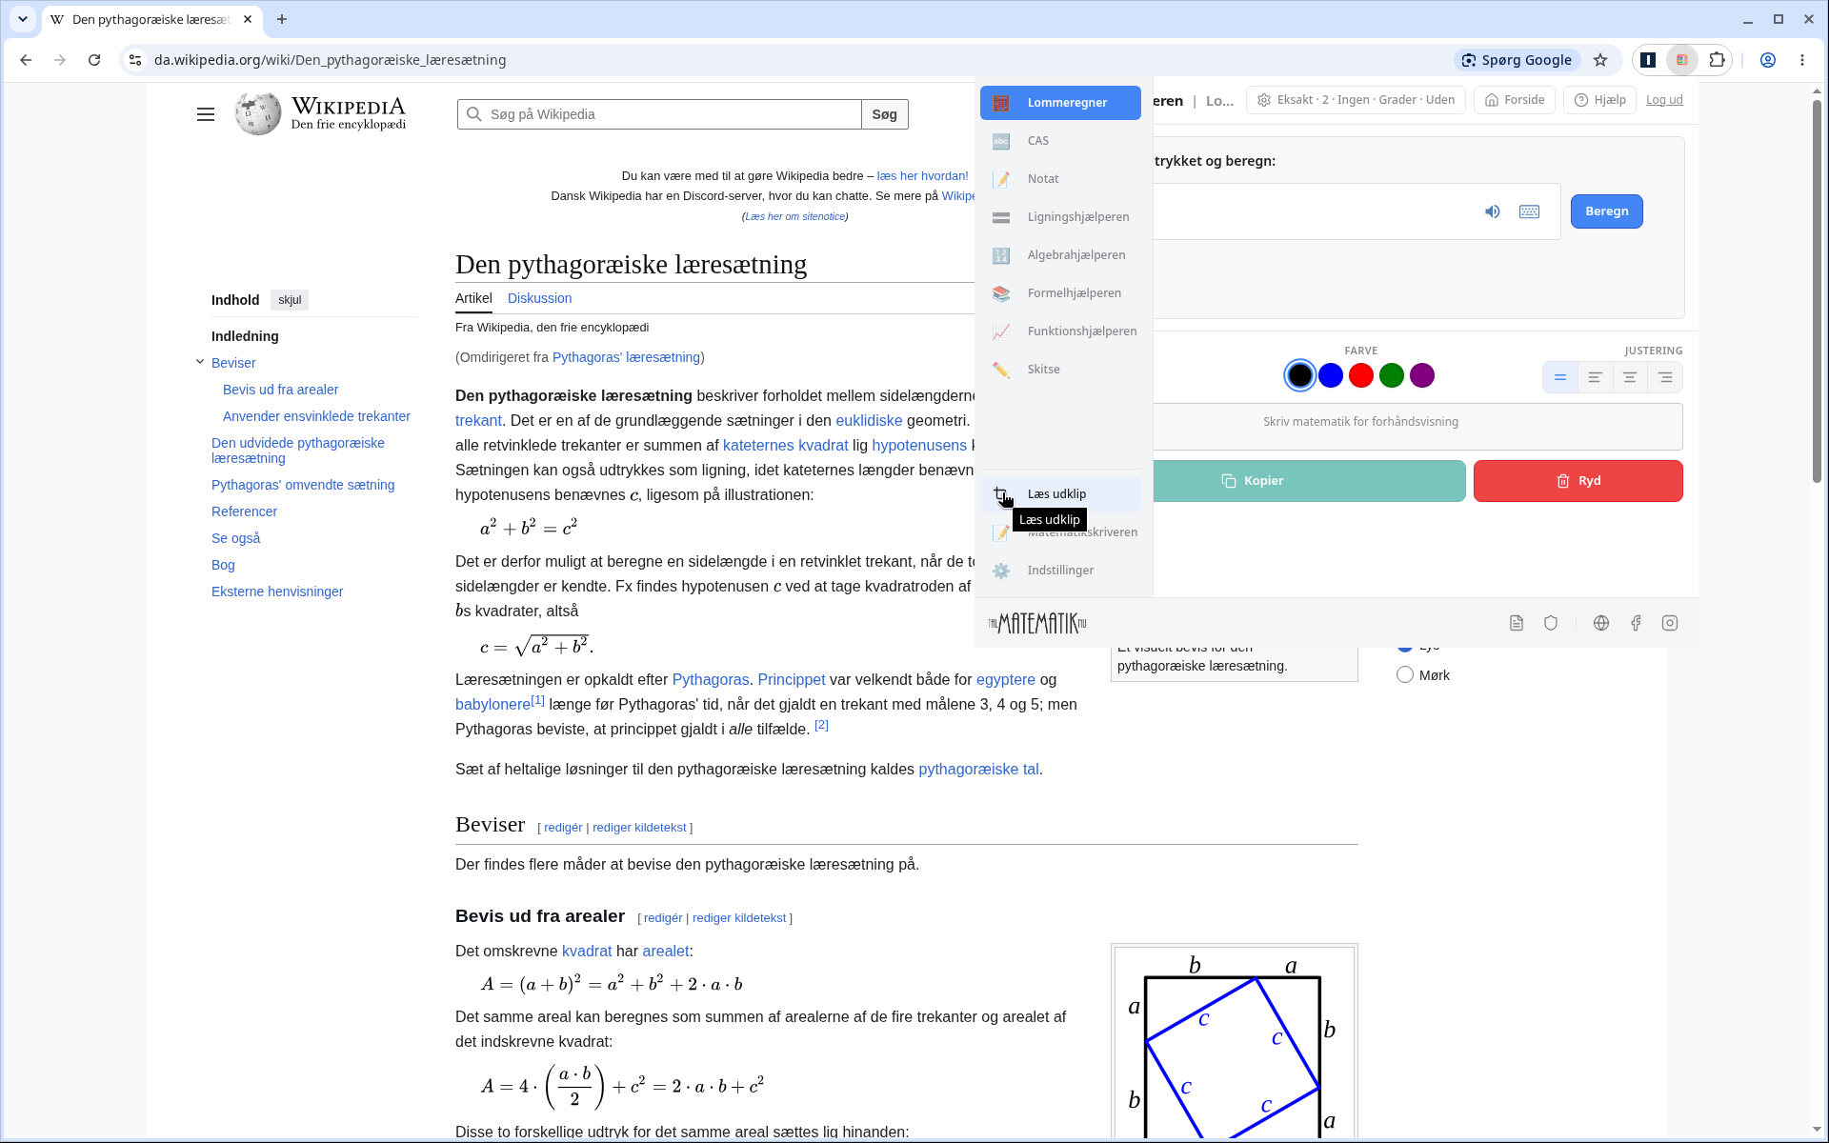Open the Wikipedia hamburger main menu
1829x1143 pixels.
tap(206, 114)
